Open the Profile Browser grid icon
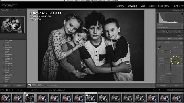This screenshot has height=103, width=184. 181,43
